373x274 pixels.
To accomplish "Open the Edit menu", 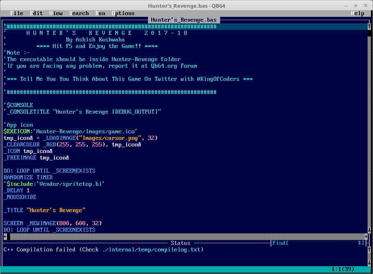I will 36,13.
